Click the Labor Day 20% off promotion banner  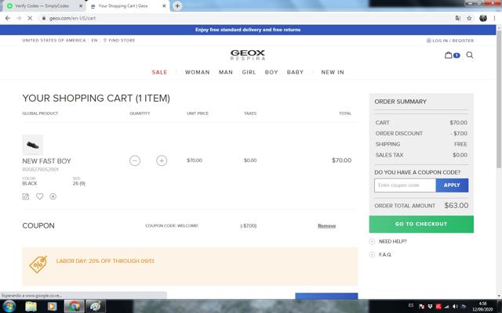click(x=190, y=266)
